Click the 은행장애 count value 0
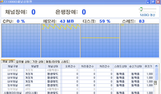This screenshot has height=94, width=161. pyautogui.click(x=84, y=12)
